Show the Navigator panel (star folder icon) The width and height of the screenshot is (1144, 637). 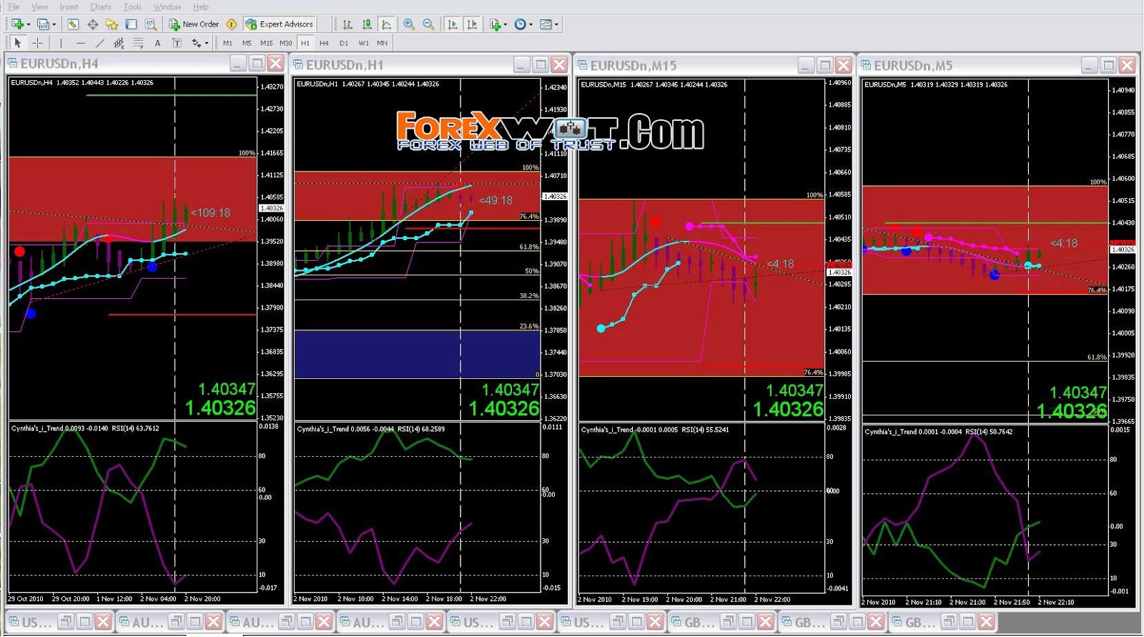click(x=112, y=24)
